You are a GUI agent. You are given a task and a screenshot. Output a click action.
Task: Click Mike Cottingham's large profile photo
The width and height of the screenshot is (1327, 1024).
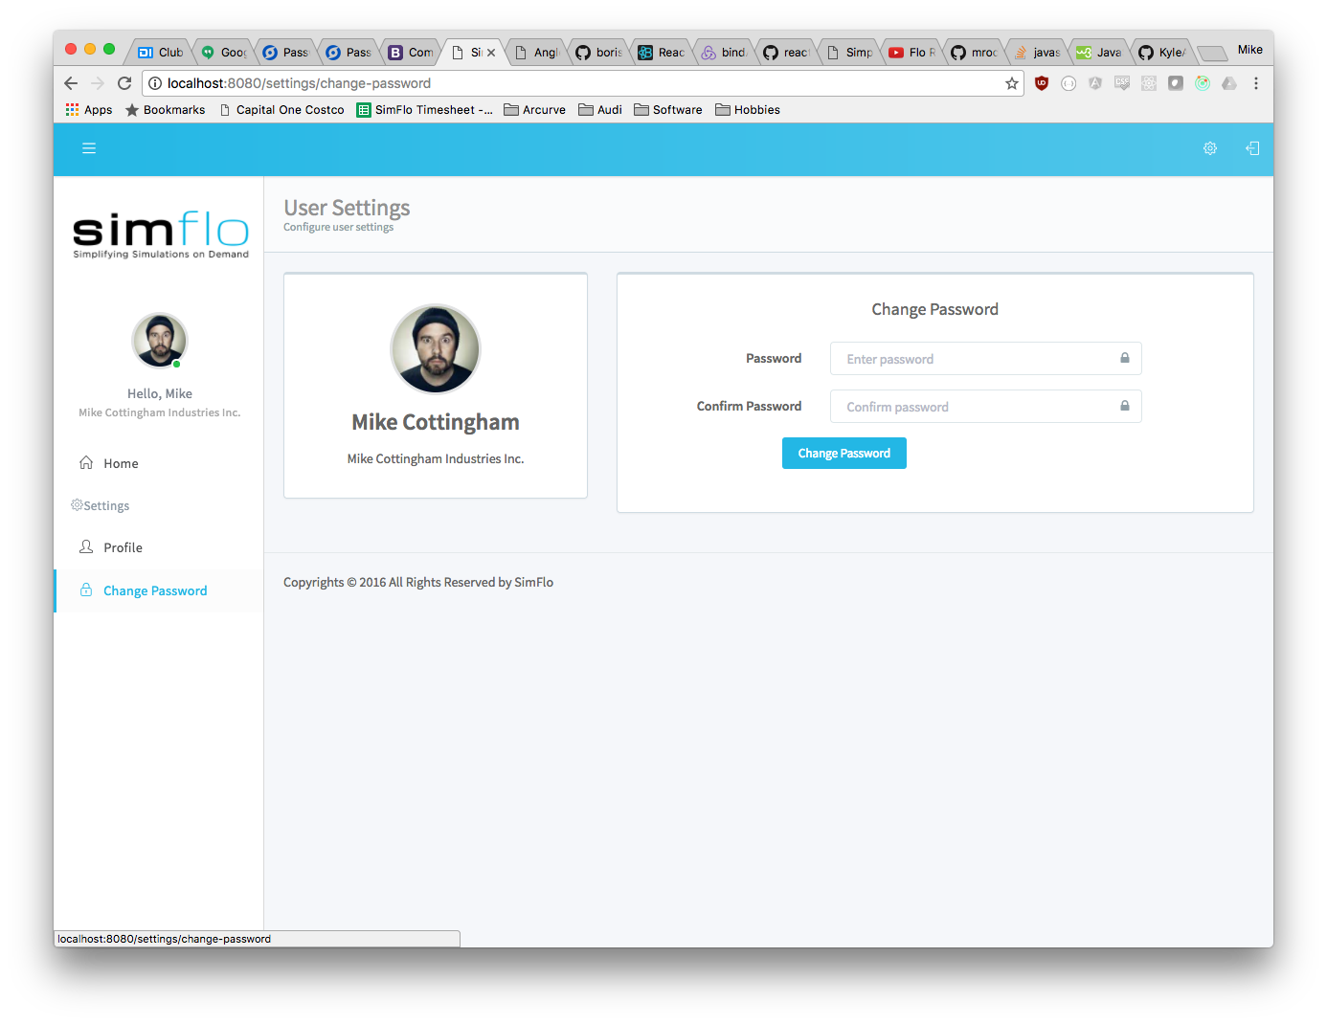(x=436, y=349)
